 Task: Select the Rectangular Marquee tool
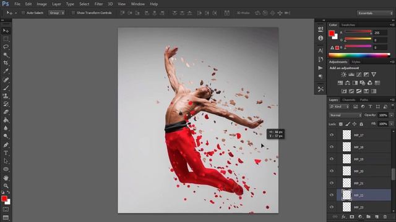[x=6, y=39]
